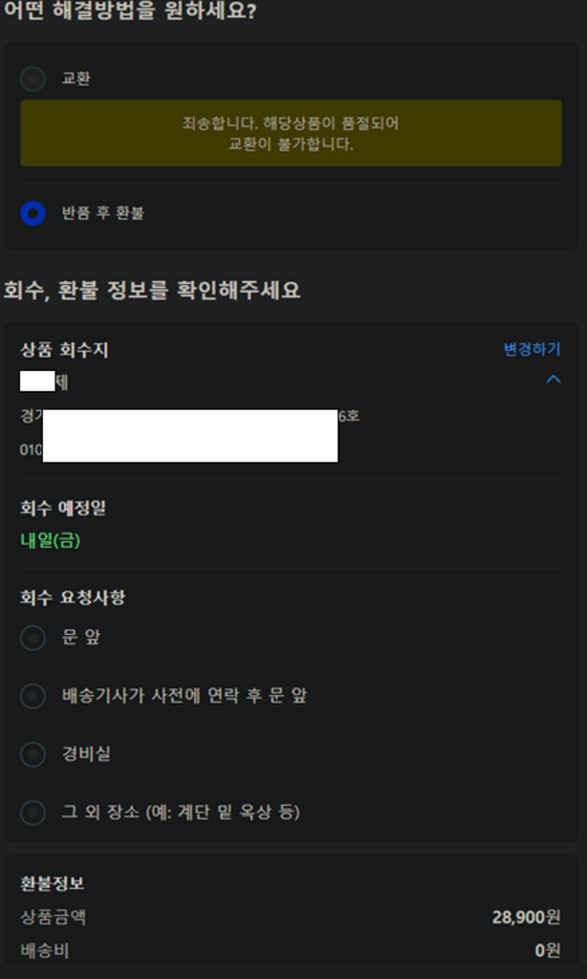
Task: Click the 상품금액 row label
Action: coord(54,917)
